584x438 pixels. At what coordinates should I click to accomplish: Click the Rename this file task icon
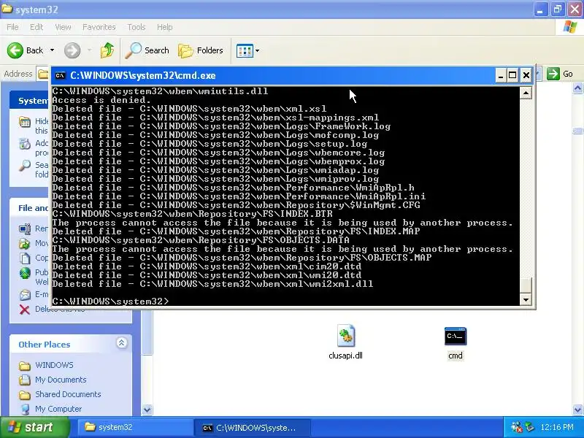pos(25,228)
